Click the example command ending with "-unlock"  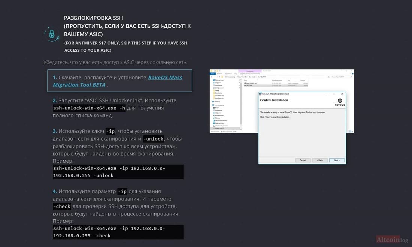click(x=118, y=172)
